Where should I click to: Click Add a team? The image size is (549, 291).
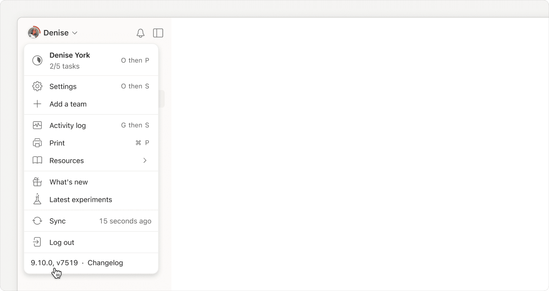(68, 104)
